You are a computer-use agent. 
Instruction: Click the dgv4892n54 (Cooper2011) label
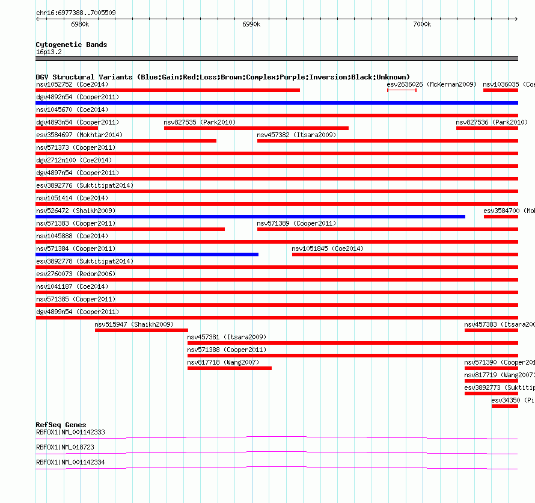[78, 97]
